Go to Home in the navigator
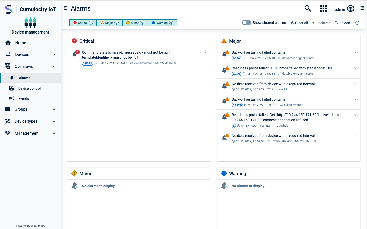 point(31,43)
